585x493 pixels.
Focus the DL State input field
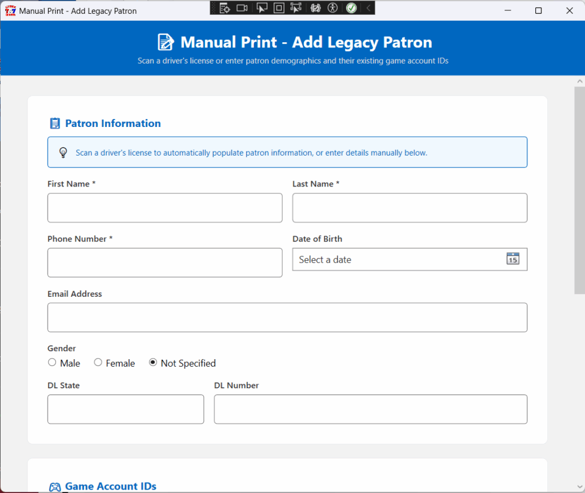(x=126, y=409)
